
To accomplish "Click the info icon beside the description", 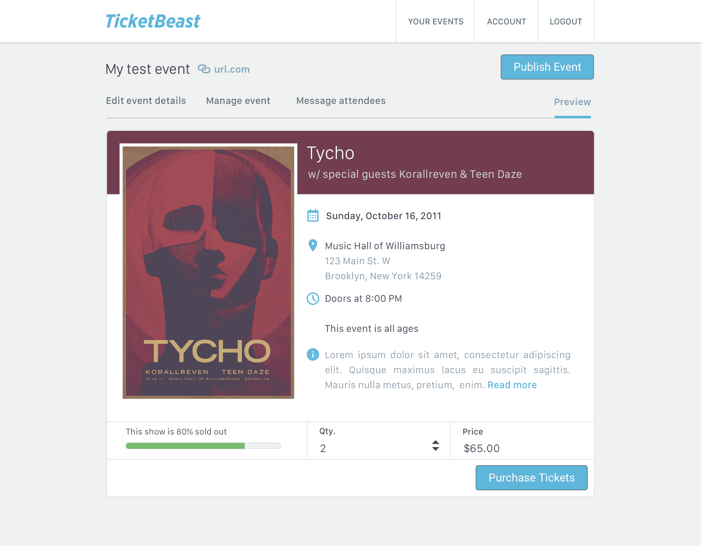I will tap(313, 355).
